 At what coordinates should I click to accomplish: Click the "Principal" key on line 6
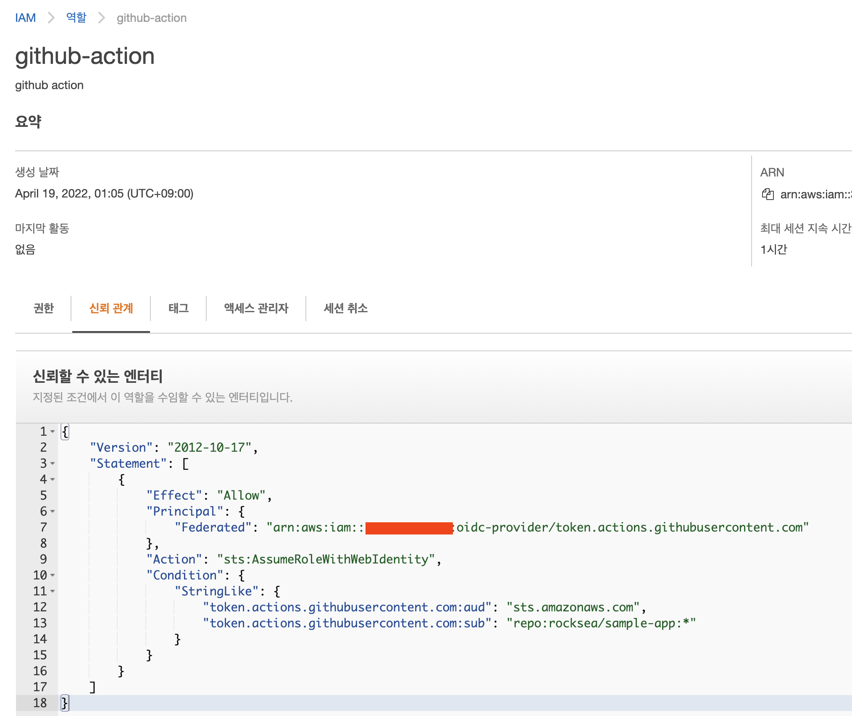[x=184, y=511]
